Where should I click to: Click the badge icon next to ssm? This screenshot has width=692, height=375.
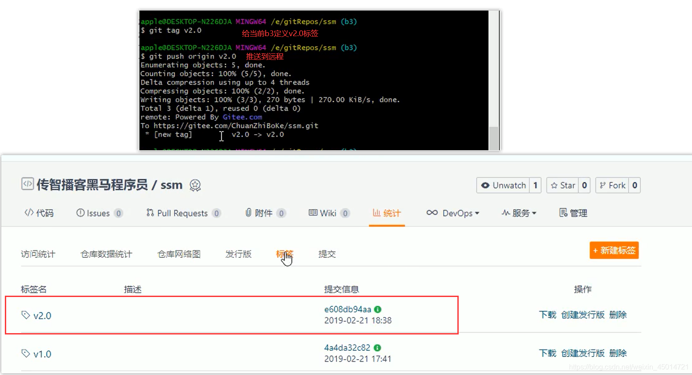coord(195,186)
